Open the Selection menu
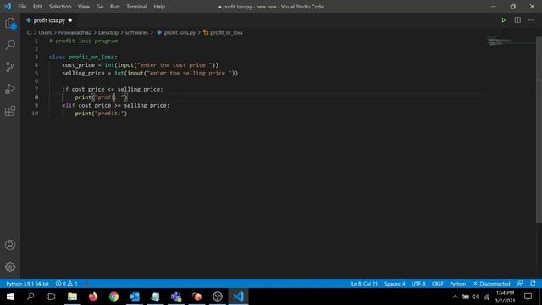The image size is (542, 305). coord(60,7)
